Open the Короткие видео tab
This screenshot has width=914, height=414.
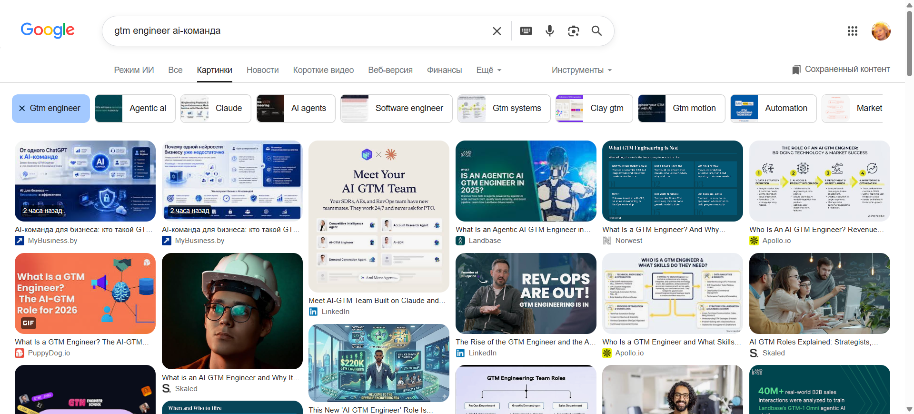point(323,70)
